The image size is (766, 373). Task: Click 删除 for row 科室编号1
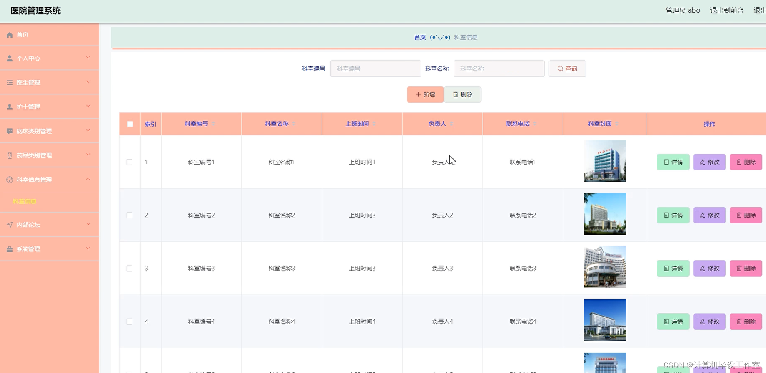coord(746,162)
